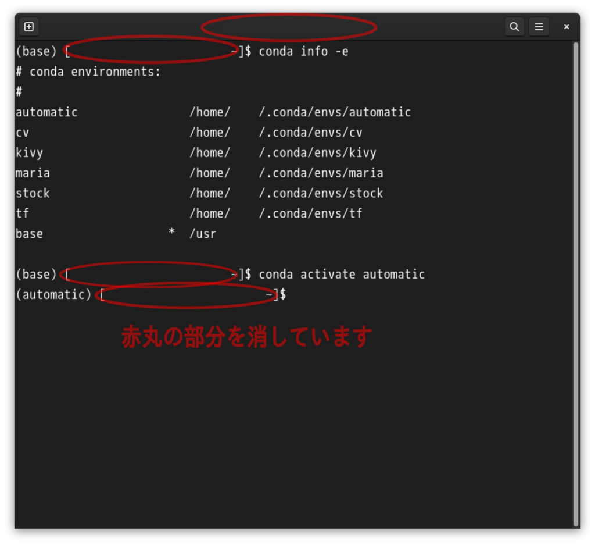Click the '(base)' prefix before 'conda activate'

point(36,274)
